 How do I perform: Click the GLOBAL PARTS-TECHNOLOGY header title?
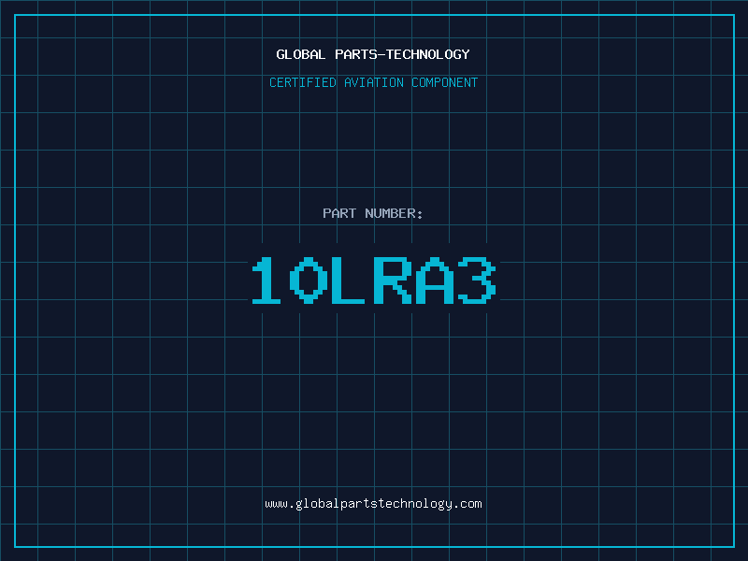point(373,54)
